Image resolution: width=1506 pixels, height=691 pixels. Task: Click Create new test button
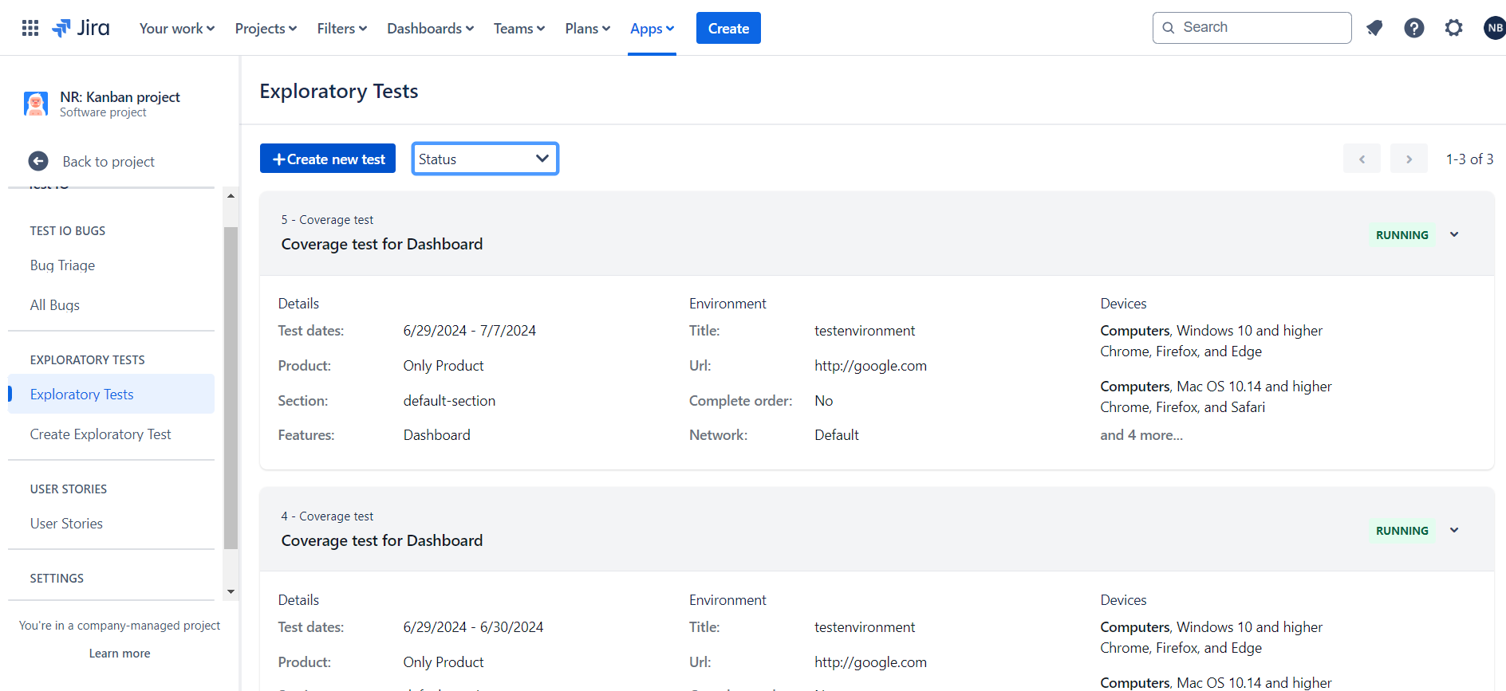coord(328,159)
